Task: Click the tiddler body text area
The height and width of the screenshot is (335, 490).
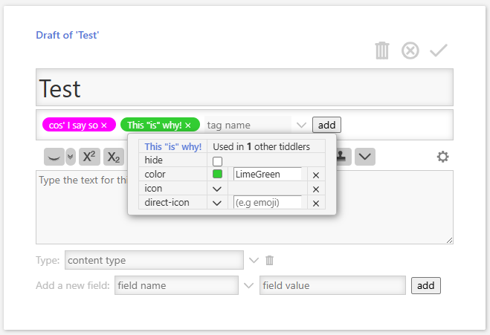Action: (245, 207)
